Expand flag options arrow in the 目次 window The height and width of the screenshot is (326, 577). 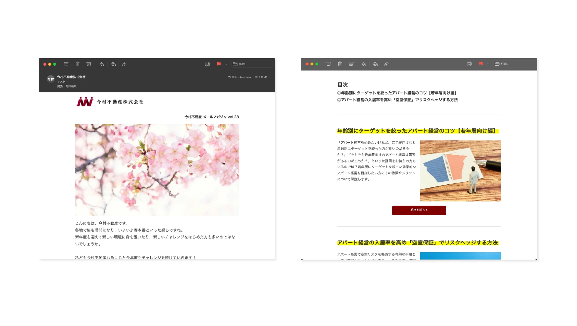(488, 64)
